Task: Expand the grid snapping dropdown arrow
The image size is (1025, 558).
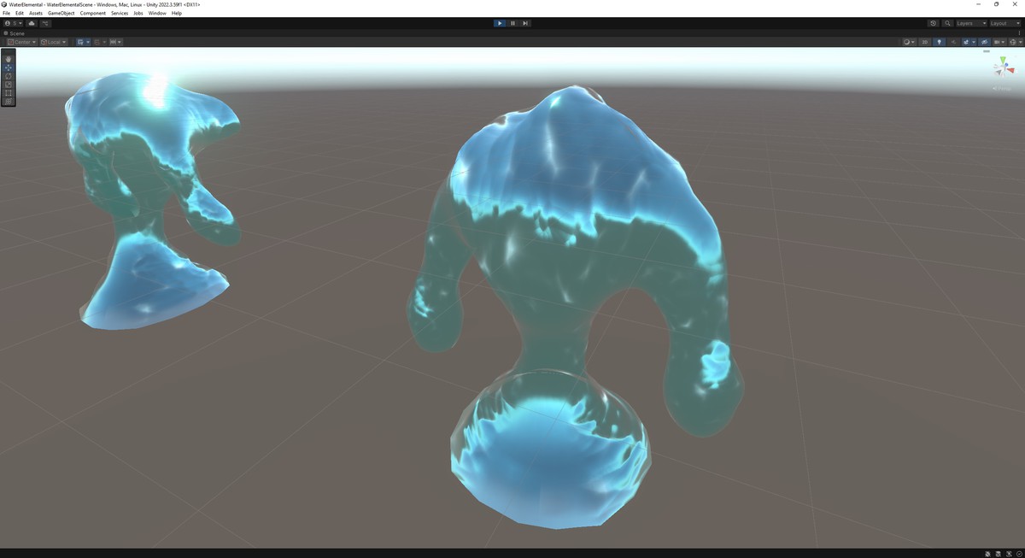Action: [104, 42]
